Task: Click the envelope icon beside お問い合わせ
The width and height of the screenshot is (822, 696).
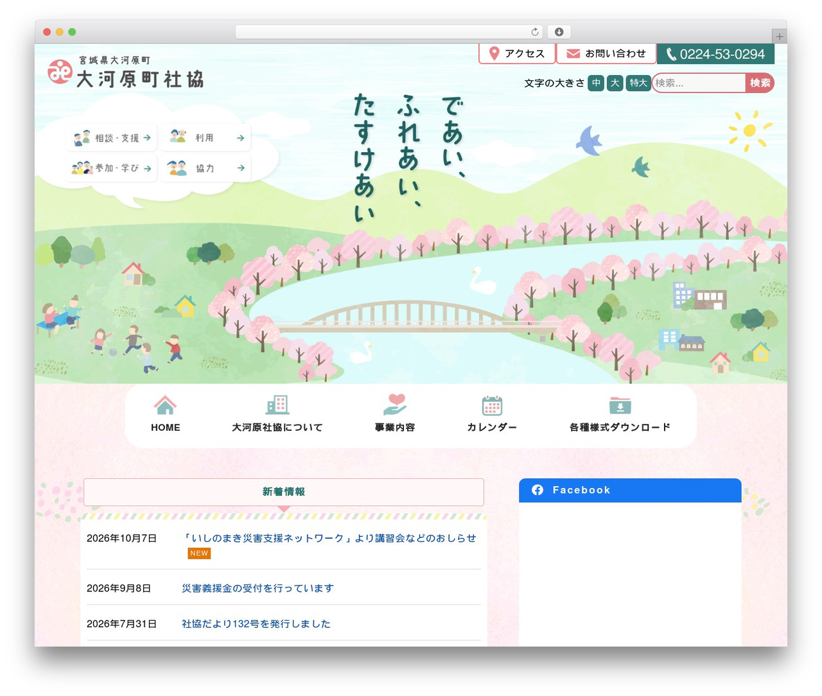Action: coord(573,54)
